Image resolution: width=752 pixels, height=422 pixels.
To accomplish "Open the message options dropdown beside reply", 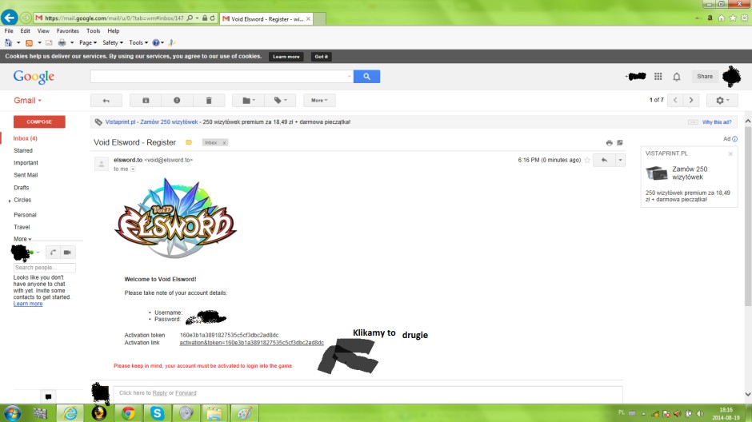I will (x=620, y=160).
